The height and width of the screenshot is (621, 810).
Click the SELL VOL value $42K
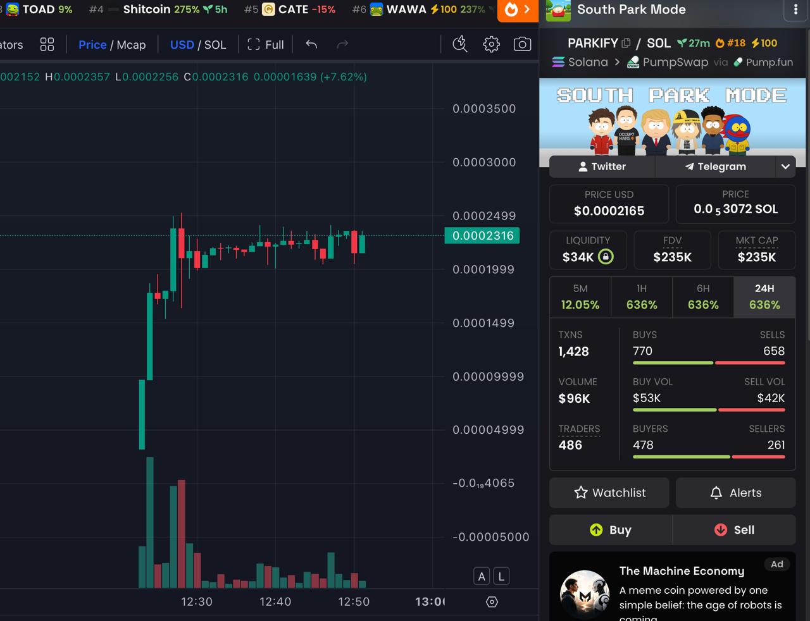[771, 398]
